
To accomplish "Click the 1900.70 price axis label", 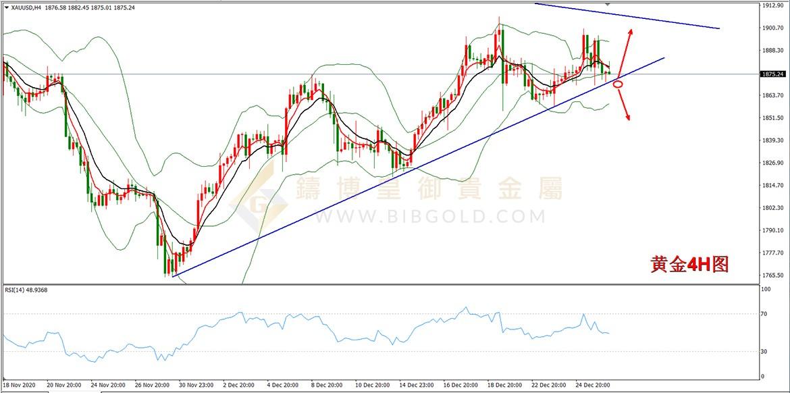I will point(772,28).
